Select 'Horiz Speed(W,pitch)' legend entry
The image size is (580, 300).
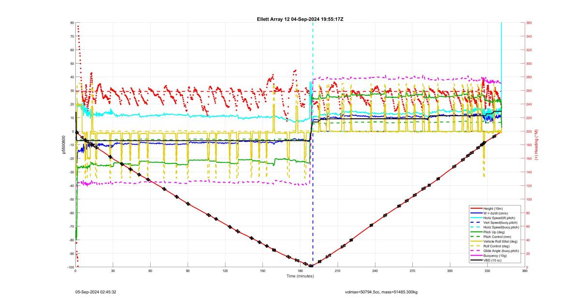coord(493,218)
